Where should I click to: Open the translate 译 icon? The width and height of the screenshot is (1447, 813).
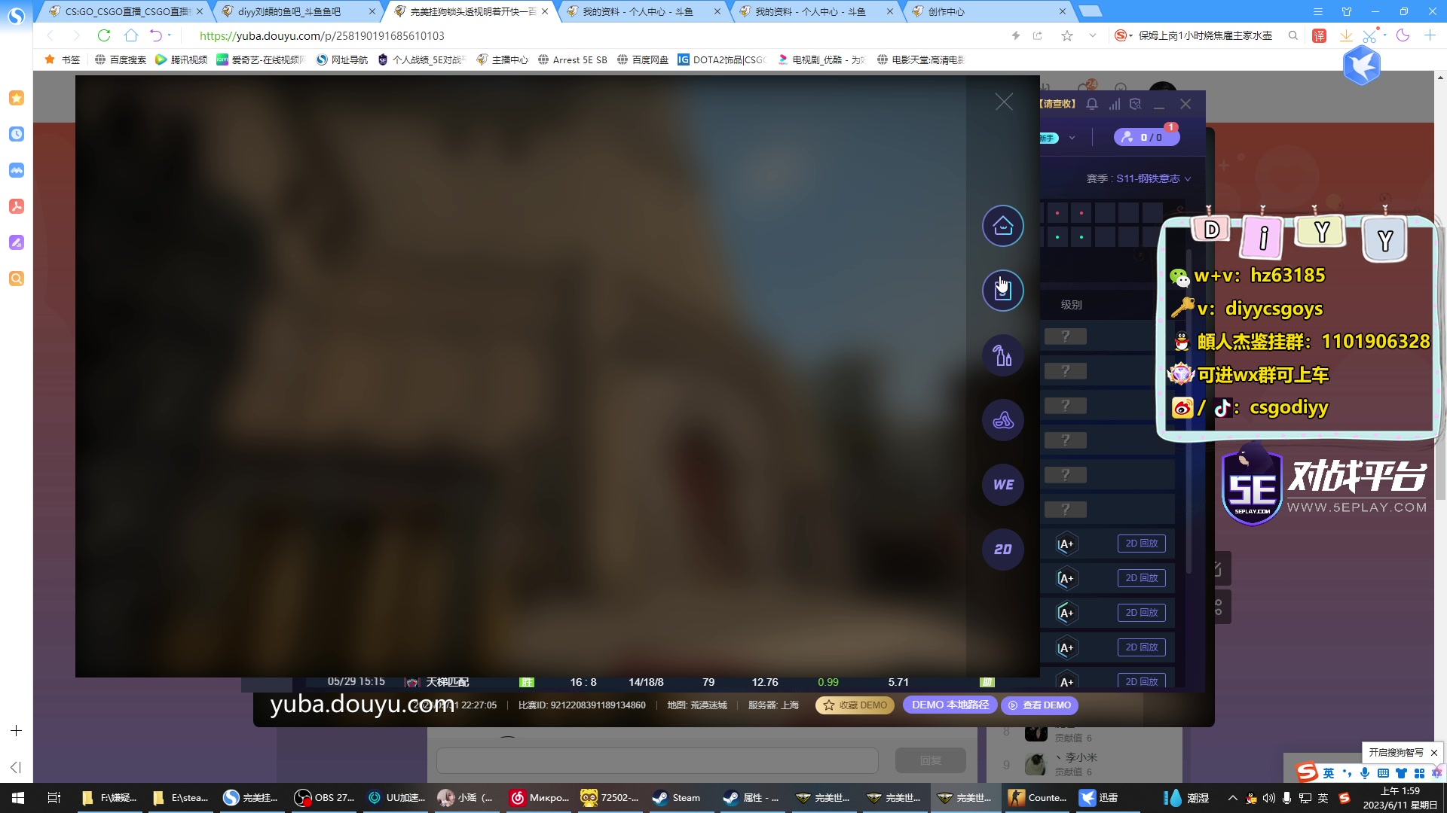coord(1320,35)
